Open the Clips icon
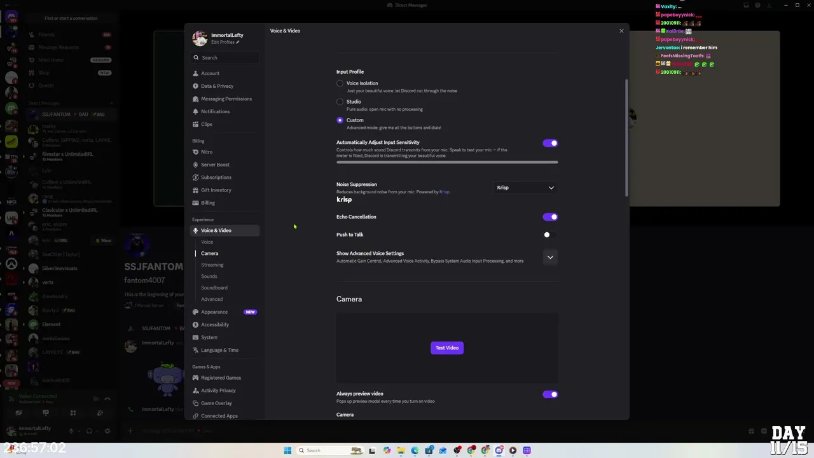 (196, 124)
